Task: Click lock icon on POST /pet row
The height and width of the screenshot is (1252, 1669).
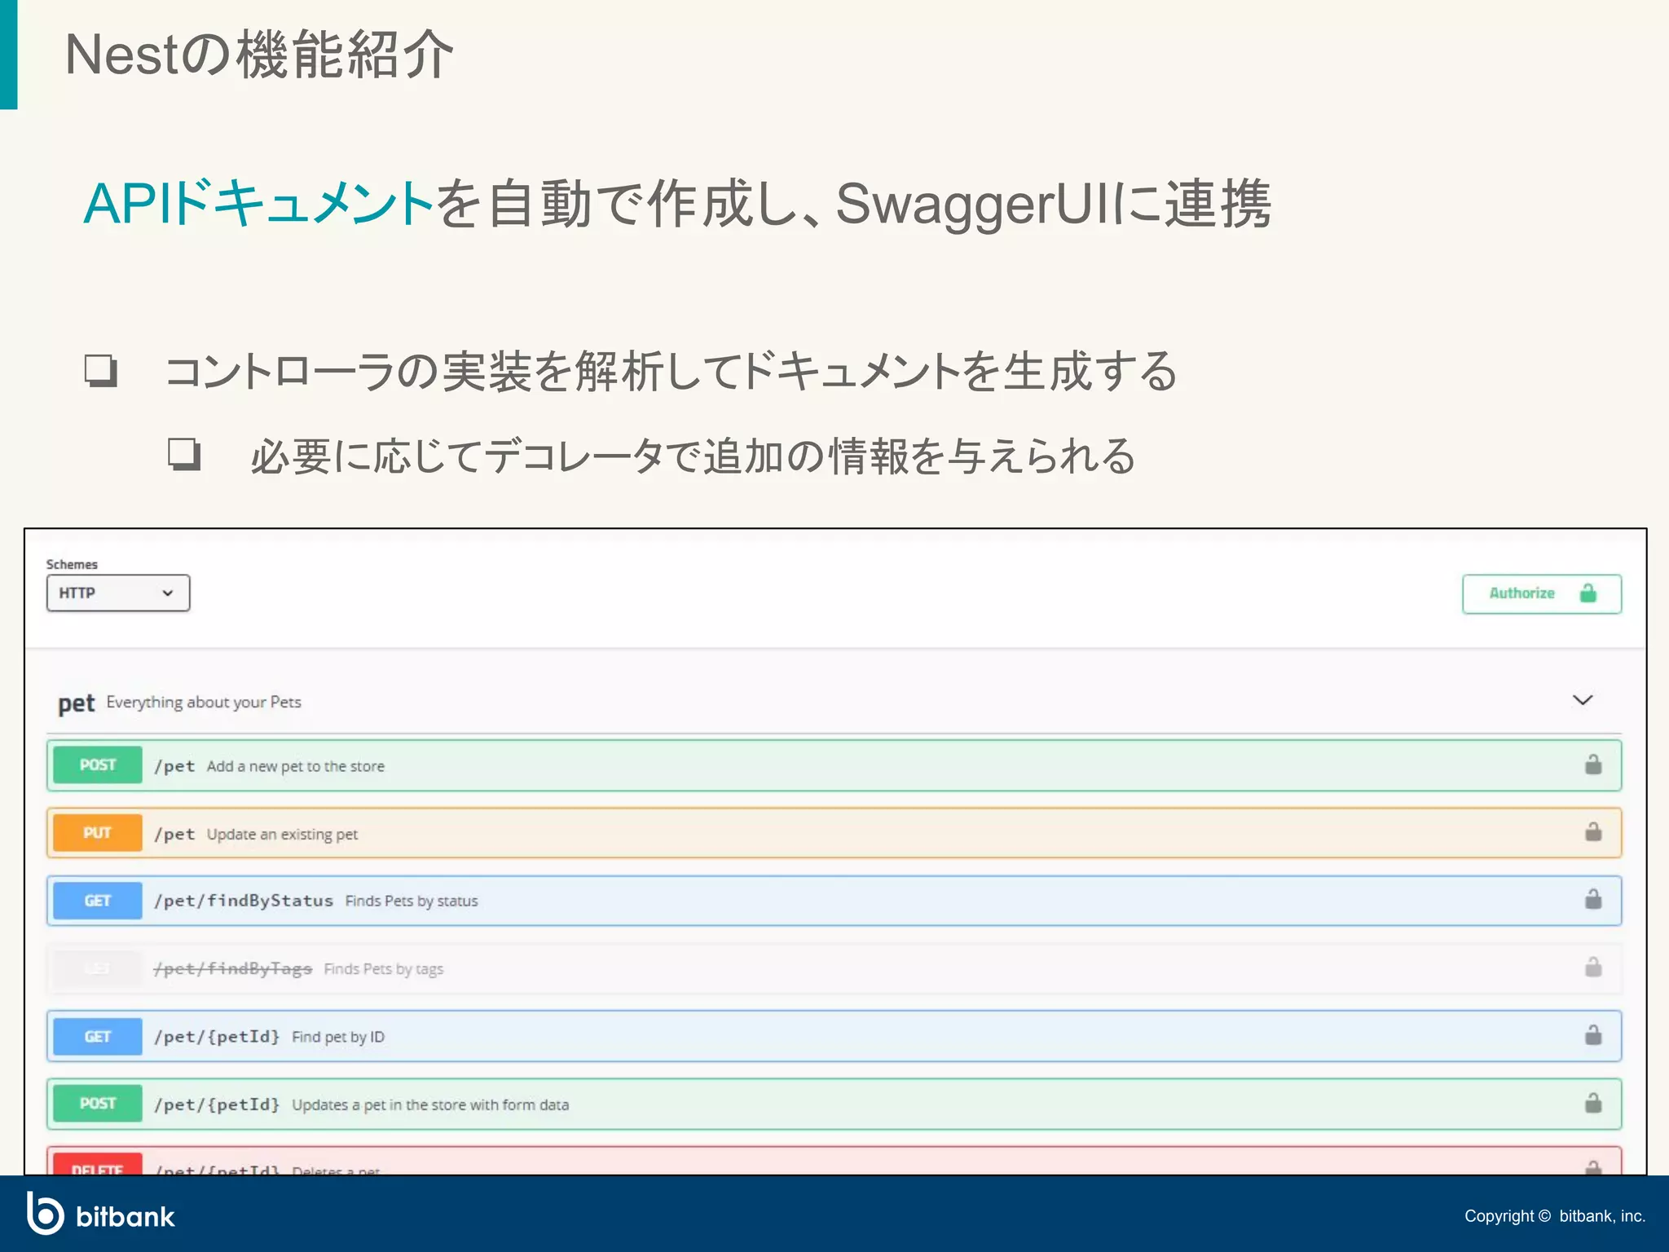Action: tap(1593, 765)
